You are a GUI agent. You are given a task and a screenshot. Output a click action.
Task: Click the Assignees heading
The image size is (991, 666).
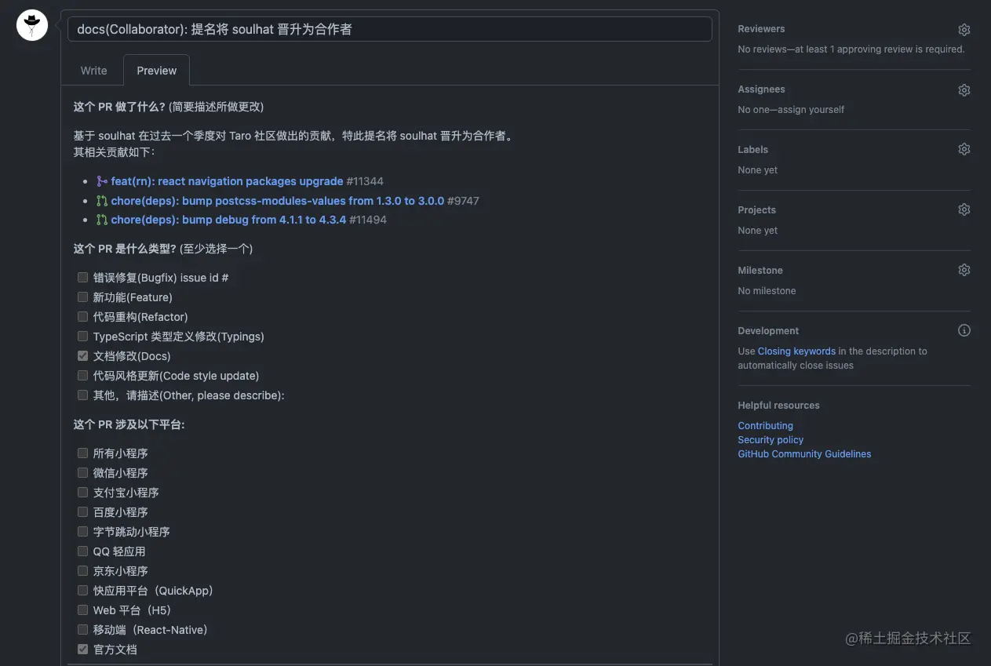tap(761, 89)
